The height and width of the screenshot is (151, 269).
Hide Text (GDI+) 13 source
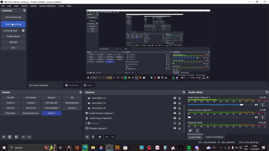coord(175,98)
